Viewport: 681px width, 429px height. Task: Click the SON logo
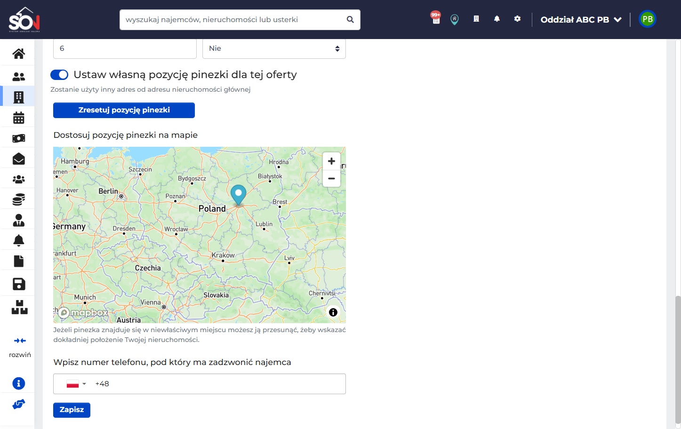pyautogui.click(x=24, y=19)
